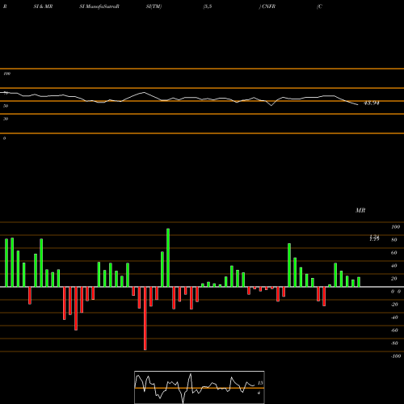Viewport: 404px width, 404px height.
Task: Click the '100' label on MR axis
Action: (x=396, y=227)
